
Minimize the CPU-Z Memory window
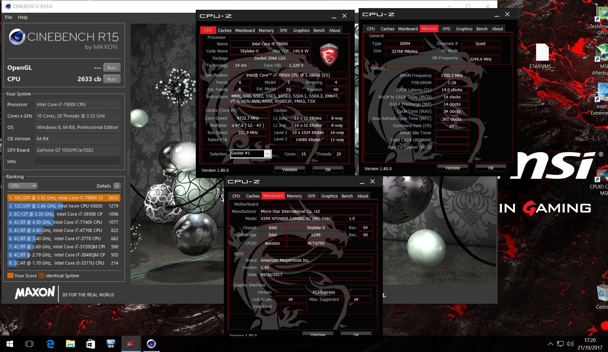pyautogui.click(x=497, y=15)
